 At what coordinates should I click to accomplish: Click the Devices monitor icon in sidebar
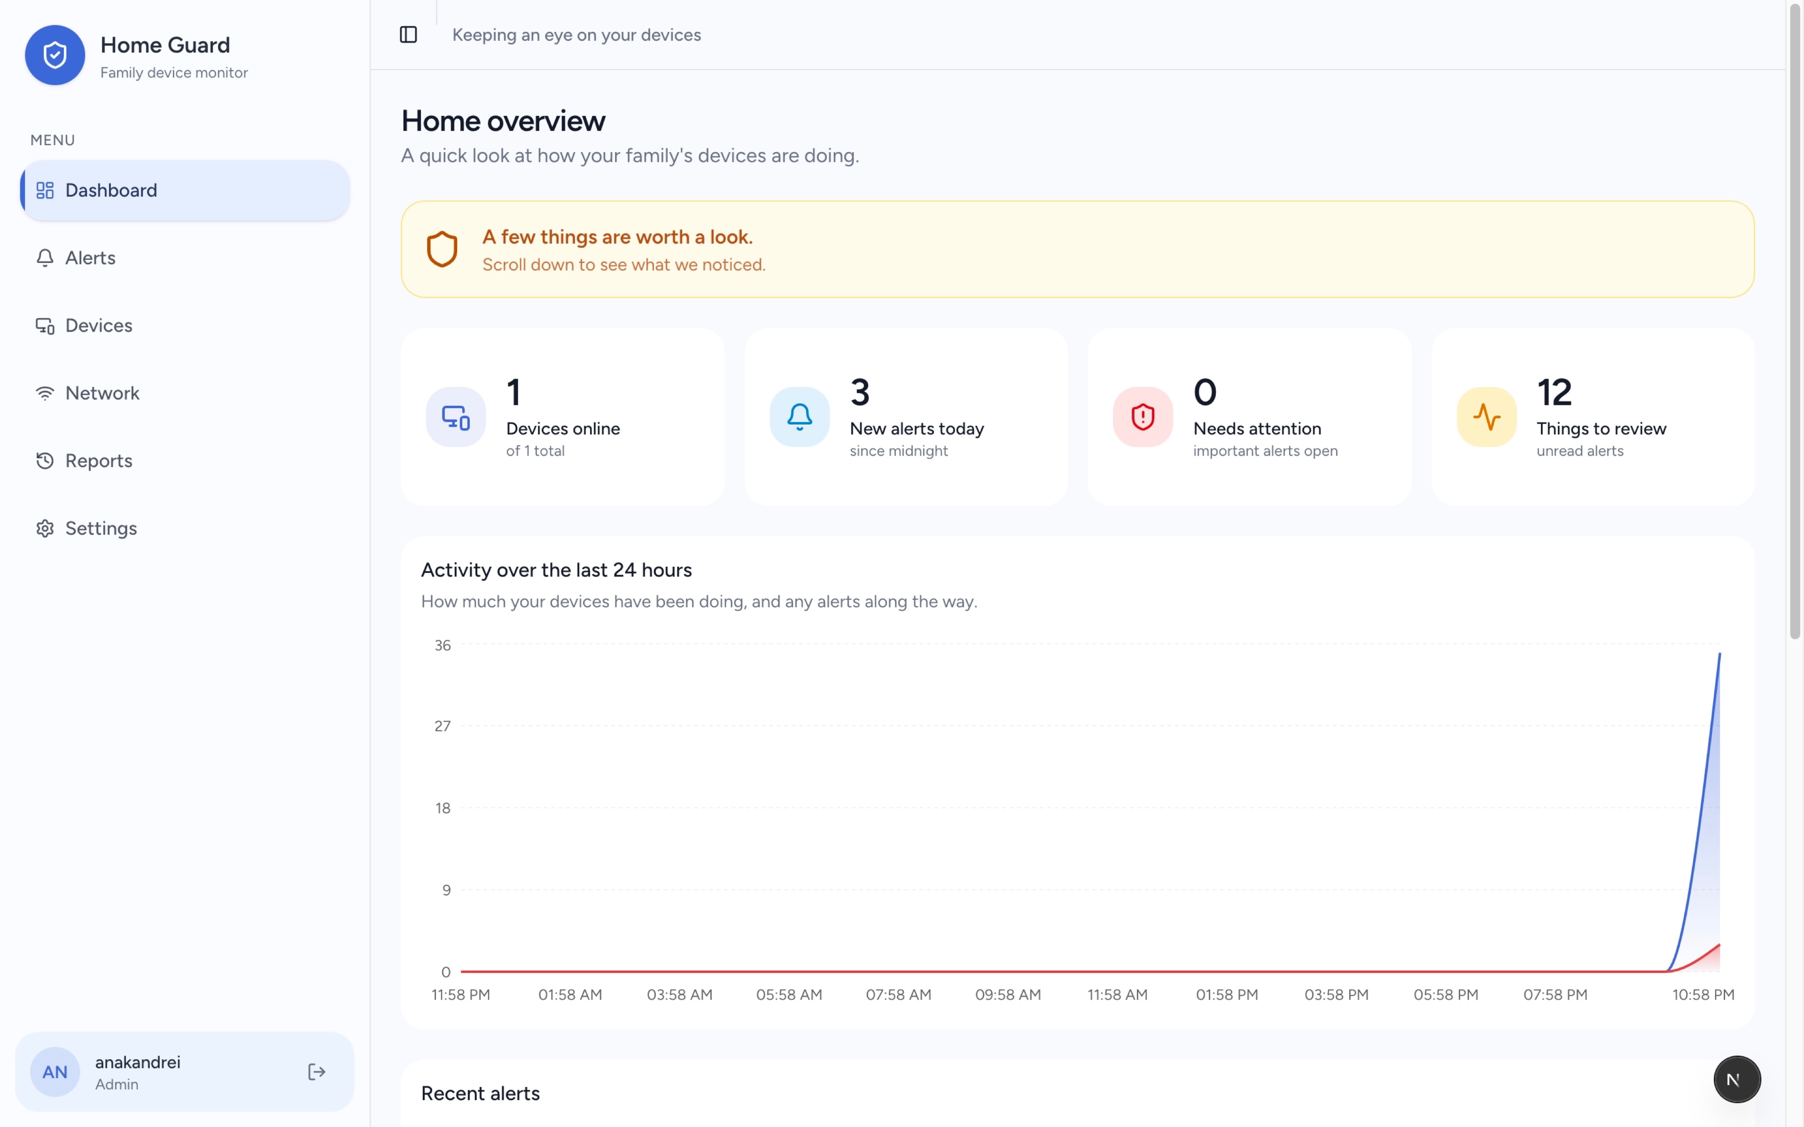pos(45,326)
